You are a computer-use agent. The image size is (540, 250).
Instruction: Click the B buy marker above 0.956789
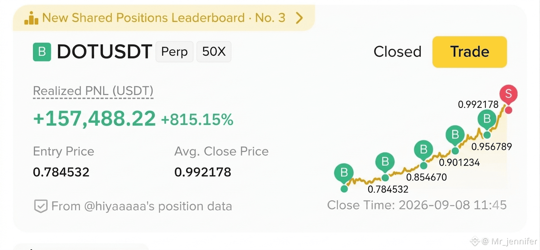(487, 119)
